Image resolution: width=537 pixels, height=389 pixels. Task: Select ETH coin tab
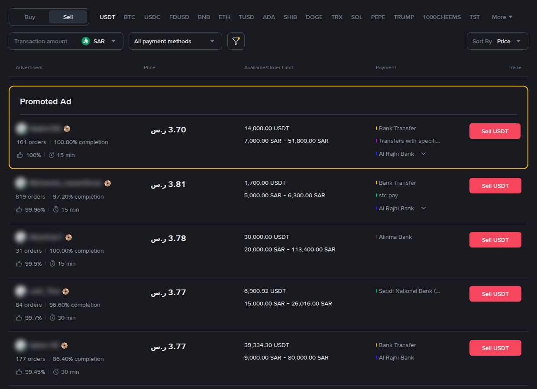[x=224, y=17]
